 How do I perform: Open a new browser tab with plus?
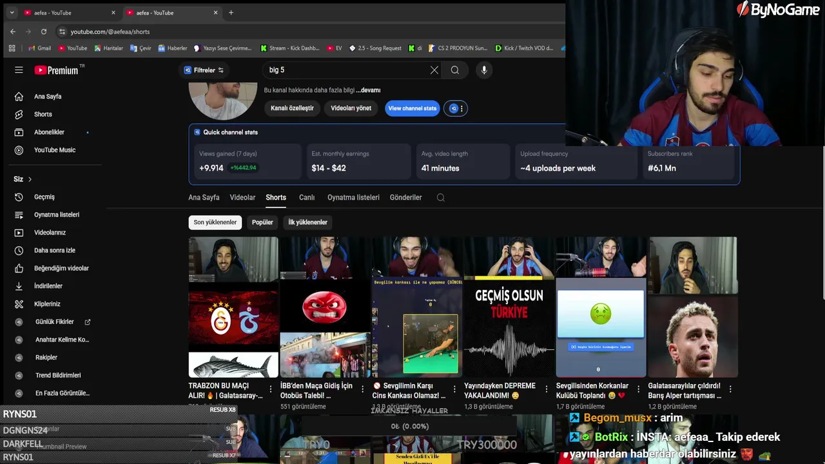[x=231, y=13]
